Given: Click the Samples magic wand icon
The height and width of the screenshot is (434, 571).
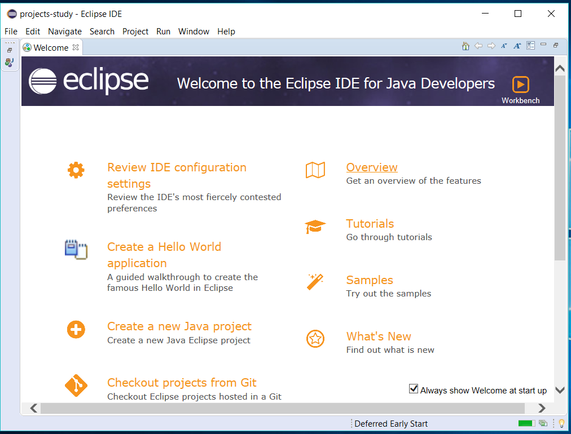Looking at the screenshot, I should tap(315, 282).
